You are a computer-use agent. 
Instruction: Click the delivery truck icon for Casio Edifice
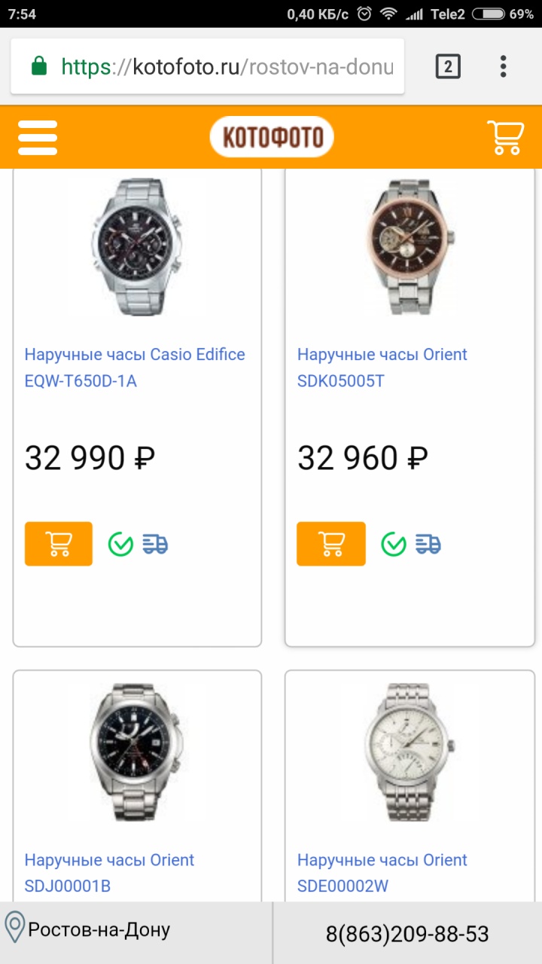tap(156, 544)
